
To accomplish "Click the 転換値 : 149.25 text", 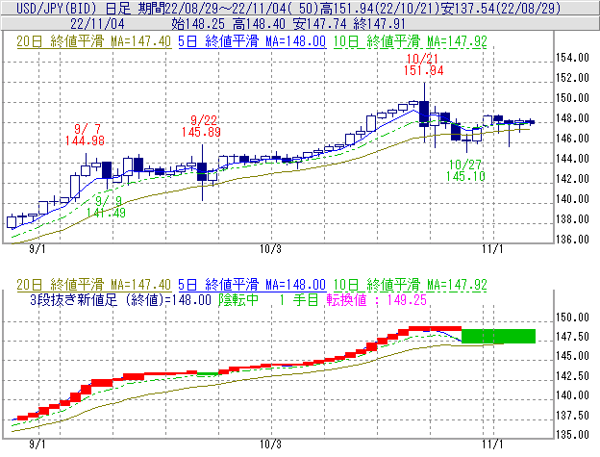I will pyautogui.click(x=377, y=299).
